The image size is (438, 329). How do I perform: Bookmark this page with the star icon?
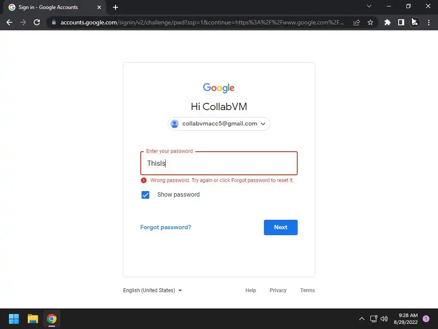tap(370, 22)
